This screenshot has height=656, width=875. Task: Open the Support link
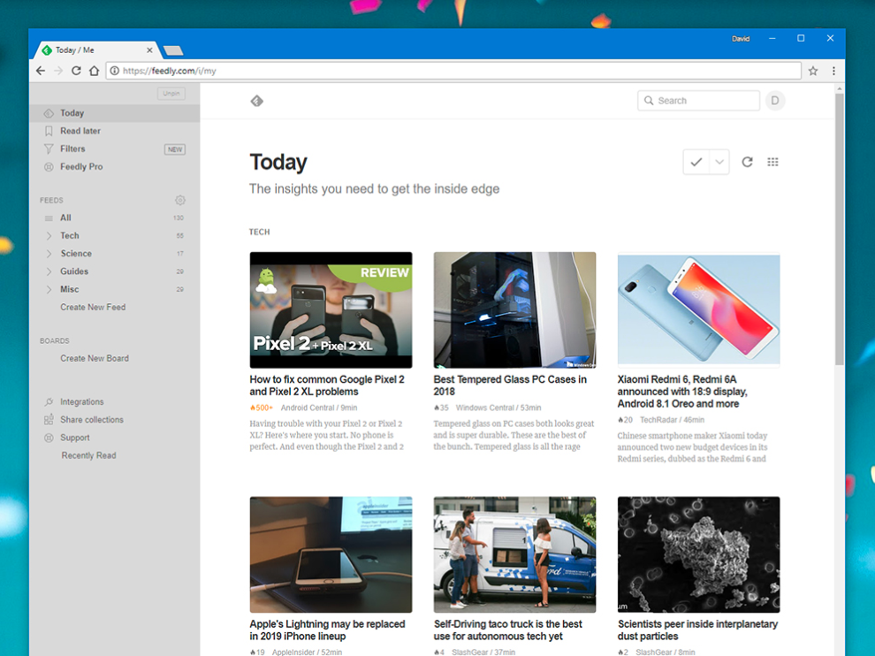pos(75,438)
